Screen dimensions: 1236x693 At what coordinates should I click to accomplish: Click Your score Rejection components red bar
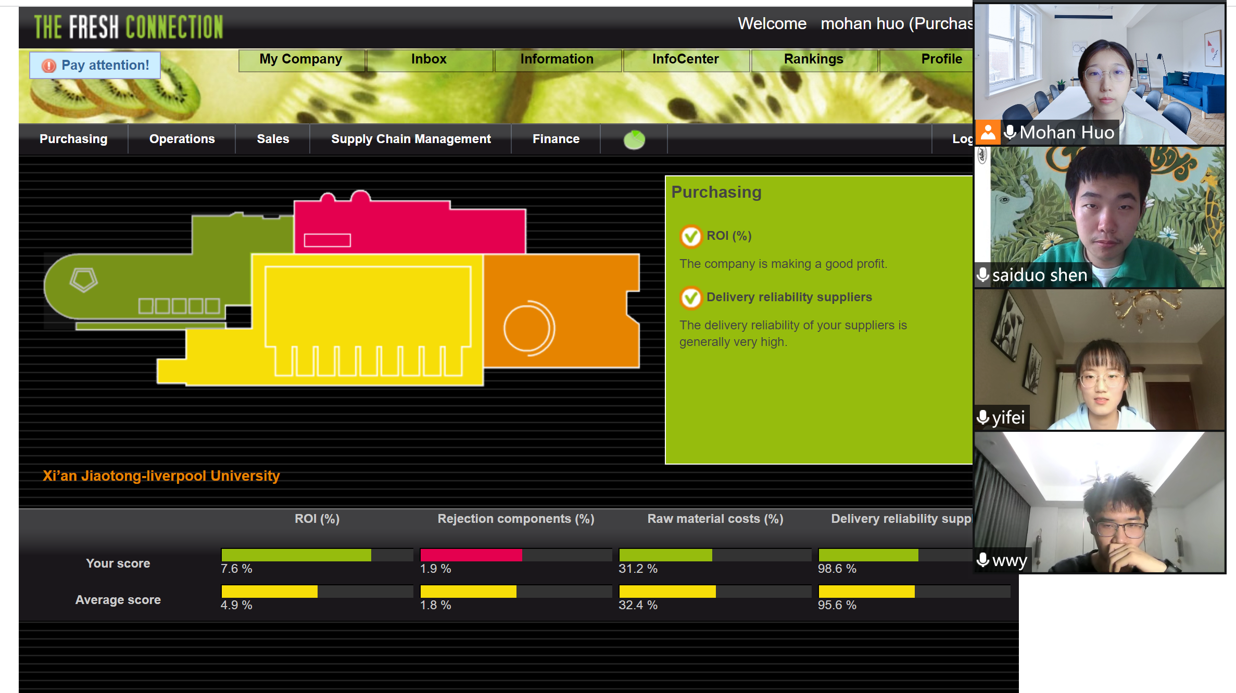(471, 555)
